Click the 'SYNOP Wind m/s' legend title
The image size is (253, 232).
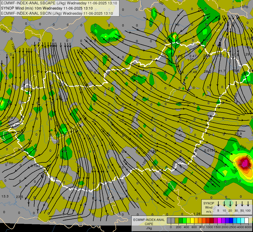coord(209,207)
